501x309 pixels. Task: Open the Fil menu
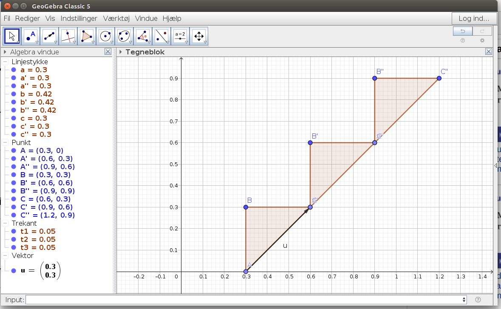[x=7, y=19]
